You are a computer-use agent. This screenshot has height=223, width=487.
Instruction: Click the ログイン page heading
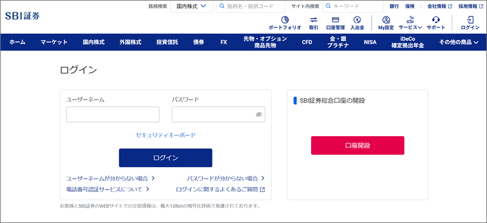point(79,70)
